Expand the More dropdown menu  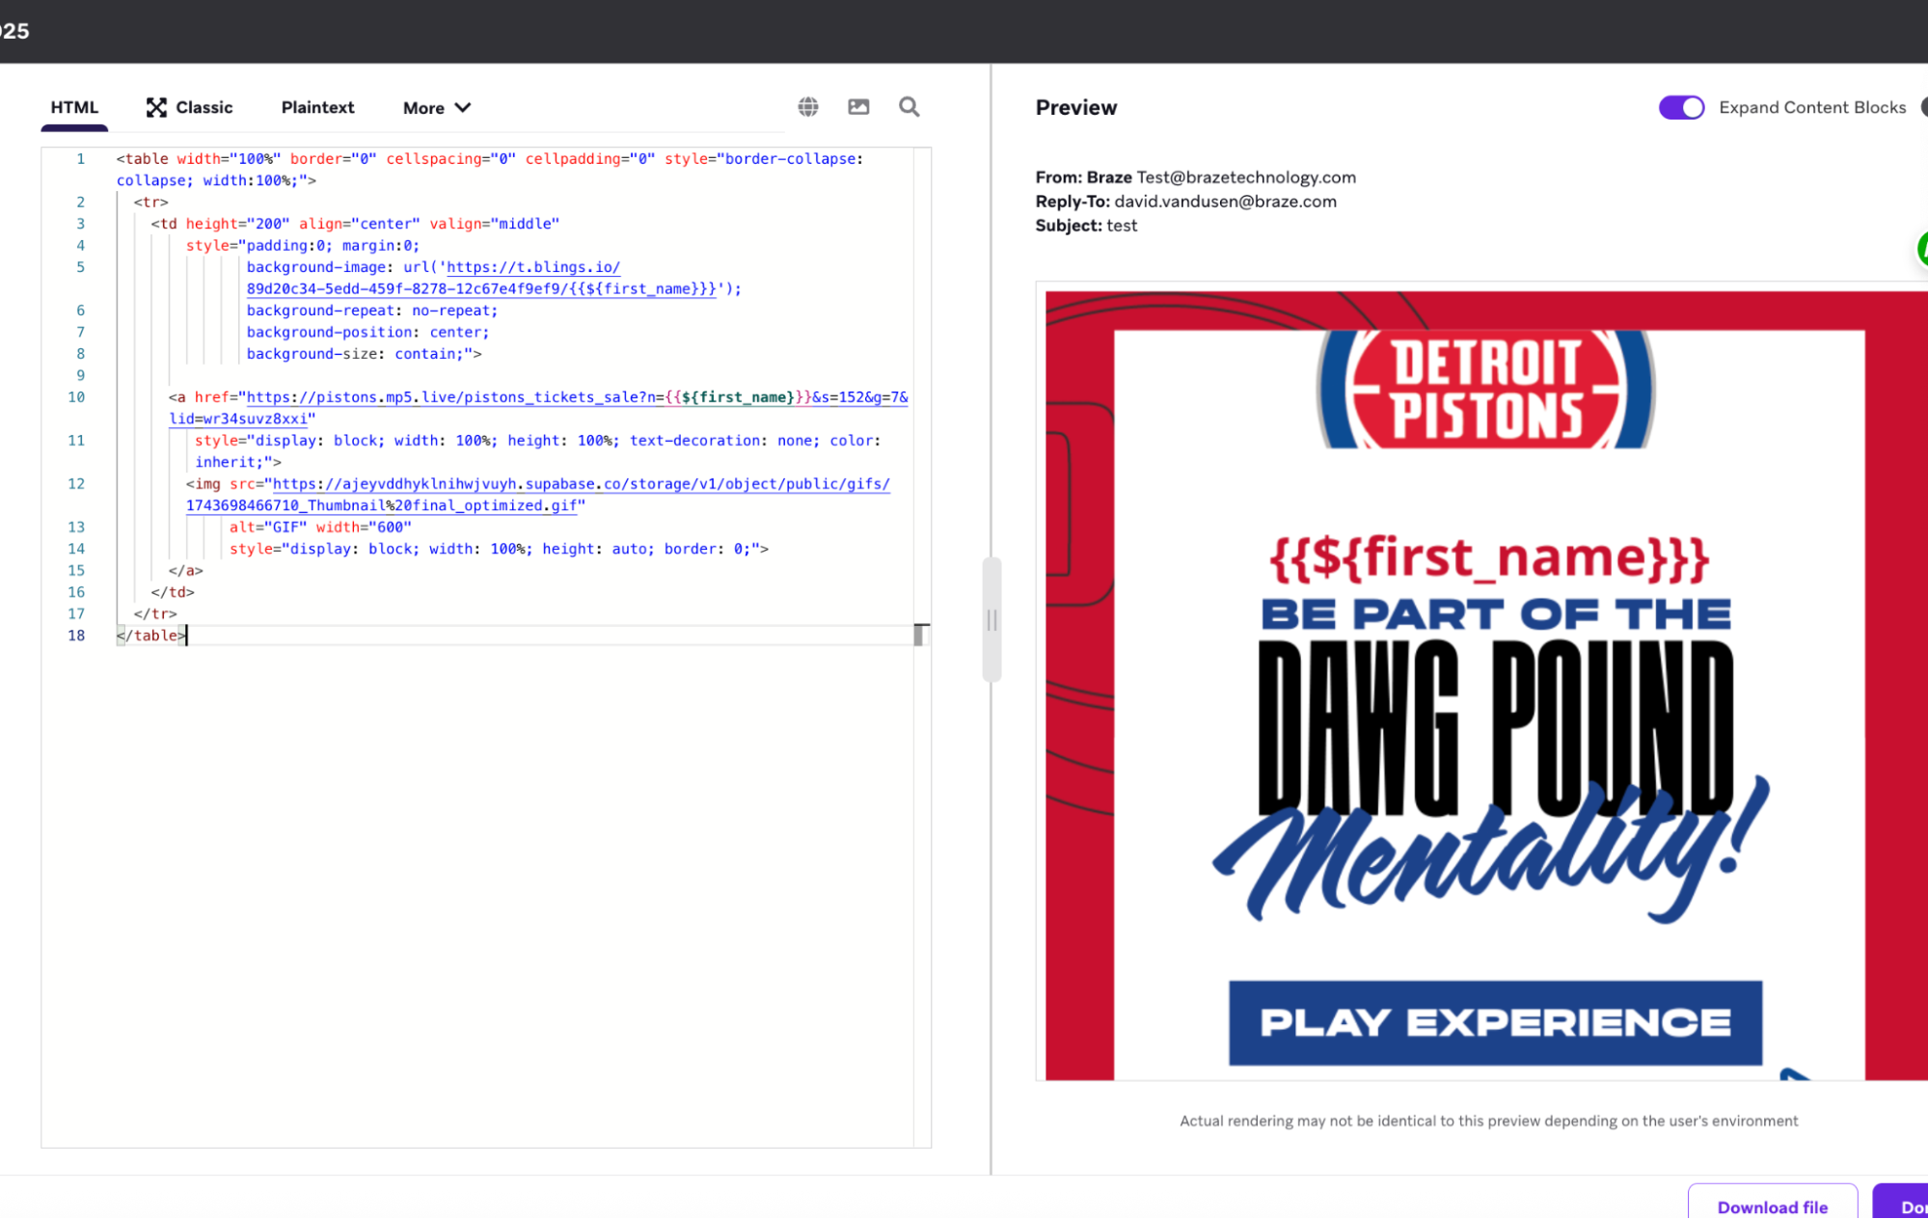pos(424,108)
